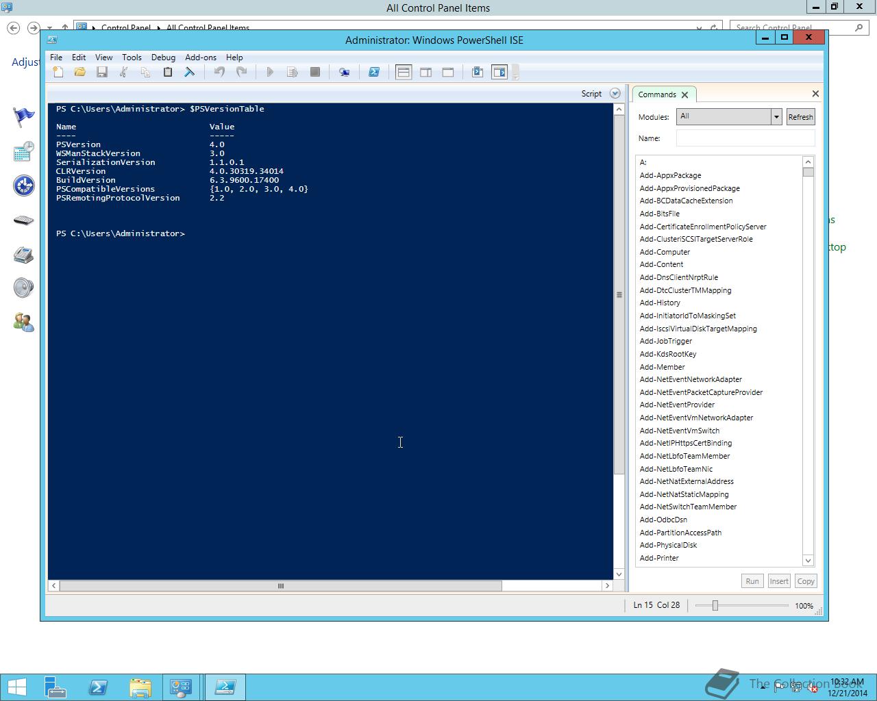Expand the Script pane chevron

coord(615,94)
